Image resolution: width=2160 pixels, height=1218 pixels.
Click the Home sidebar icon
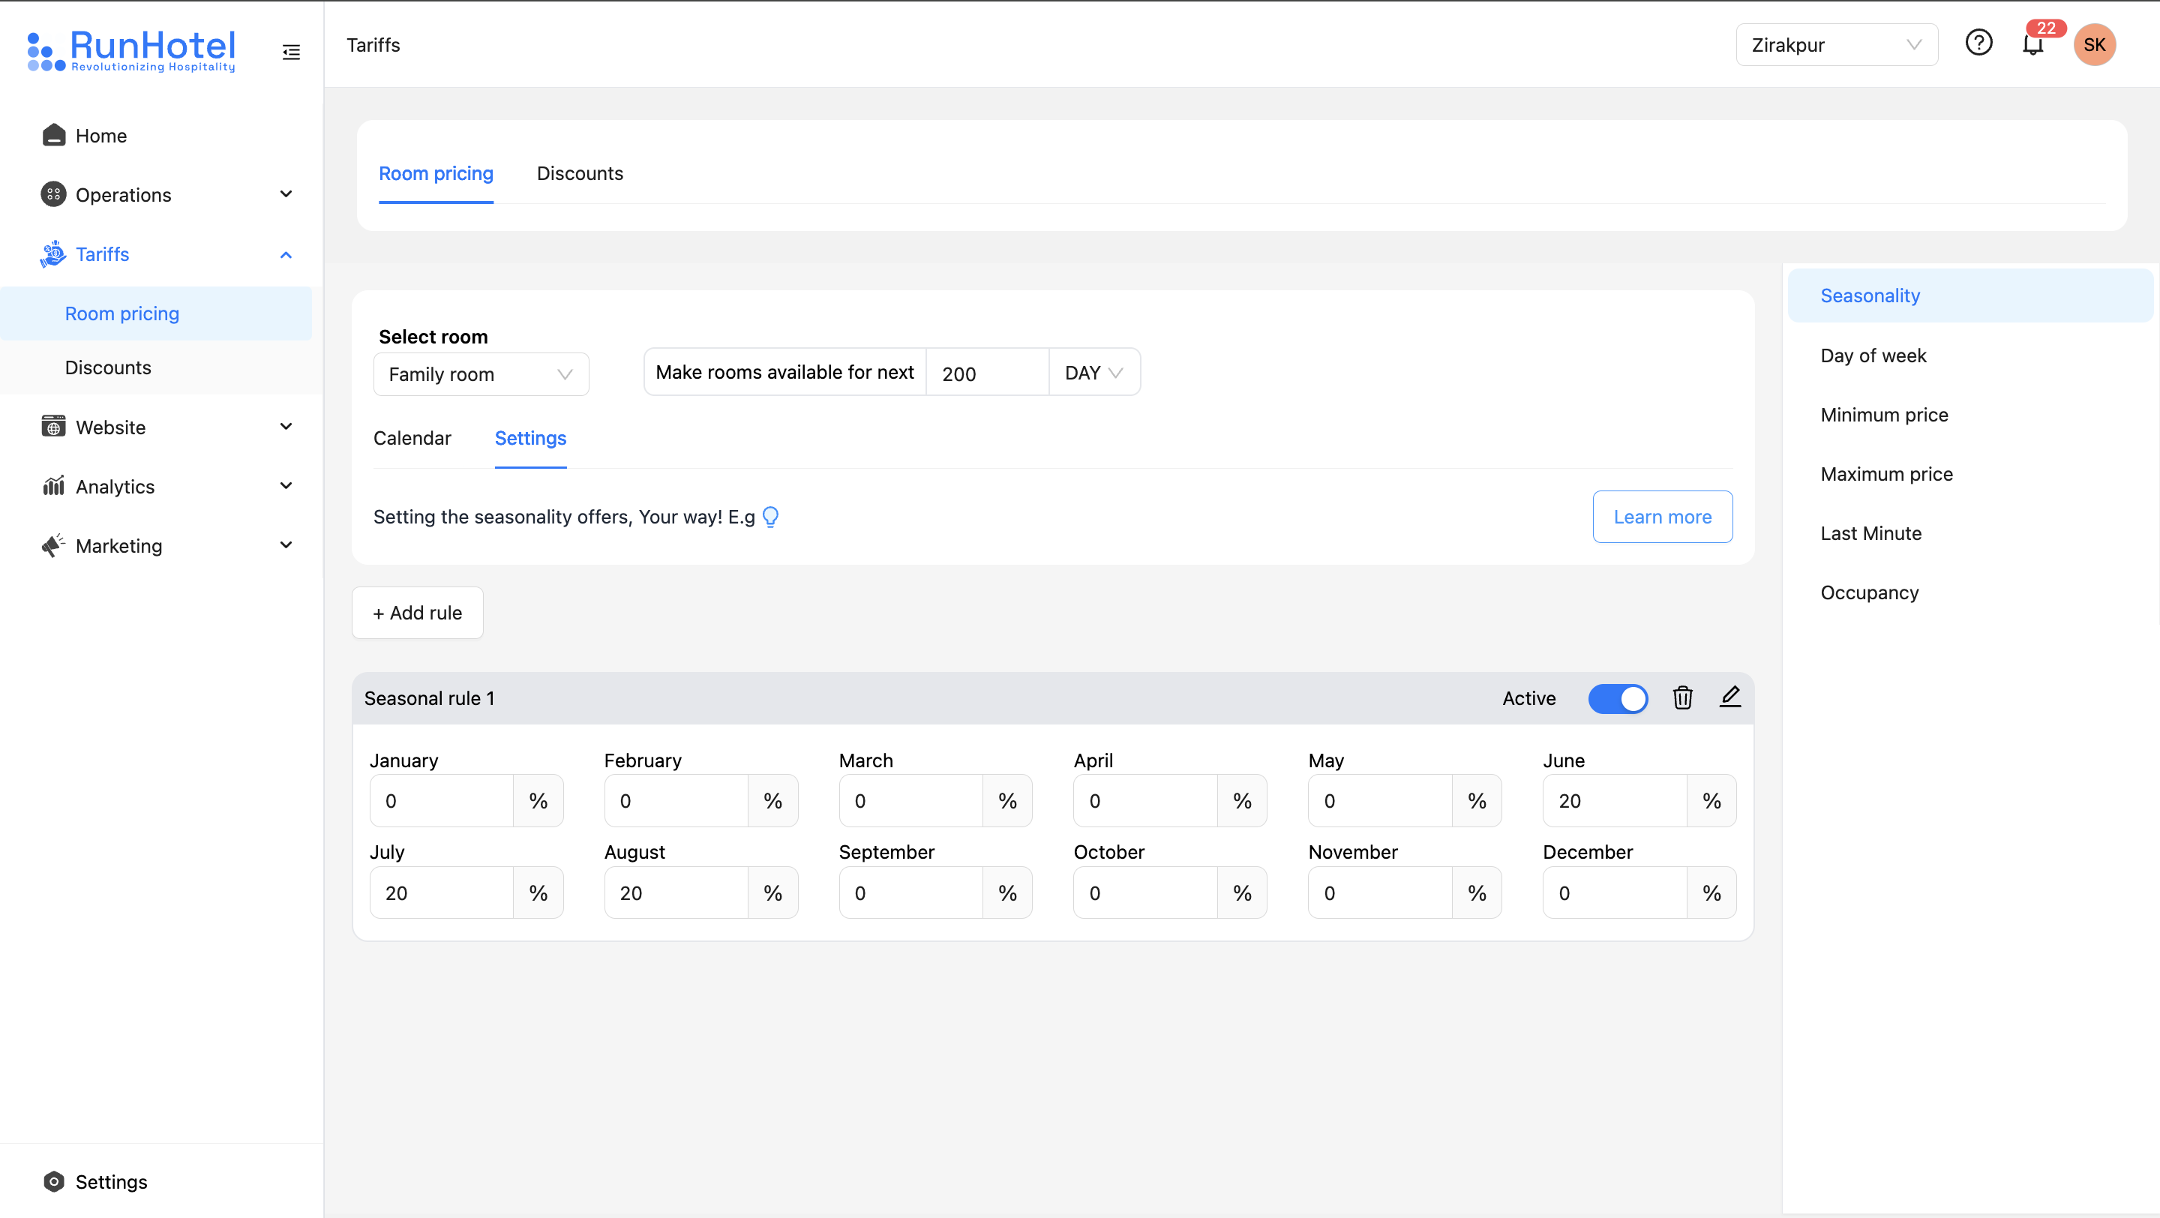(x=54, y=135)
